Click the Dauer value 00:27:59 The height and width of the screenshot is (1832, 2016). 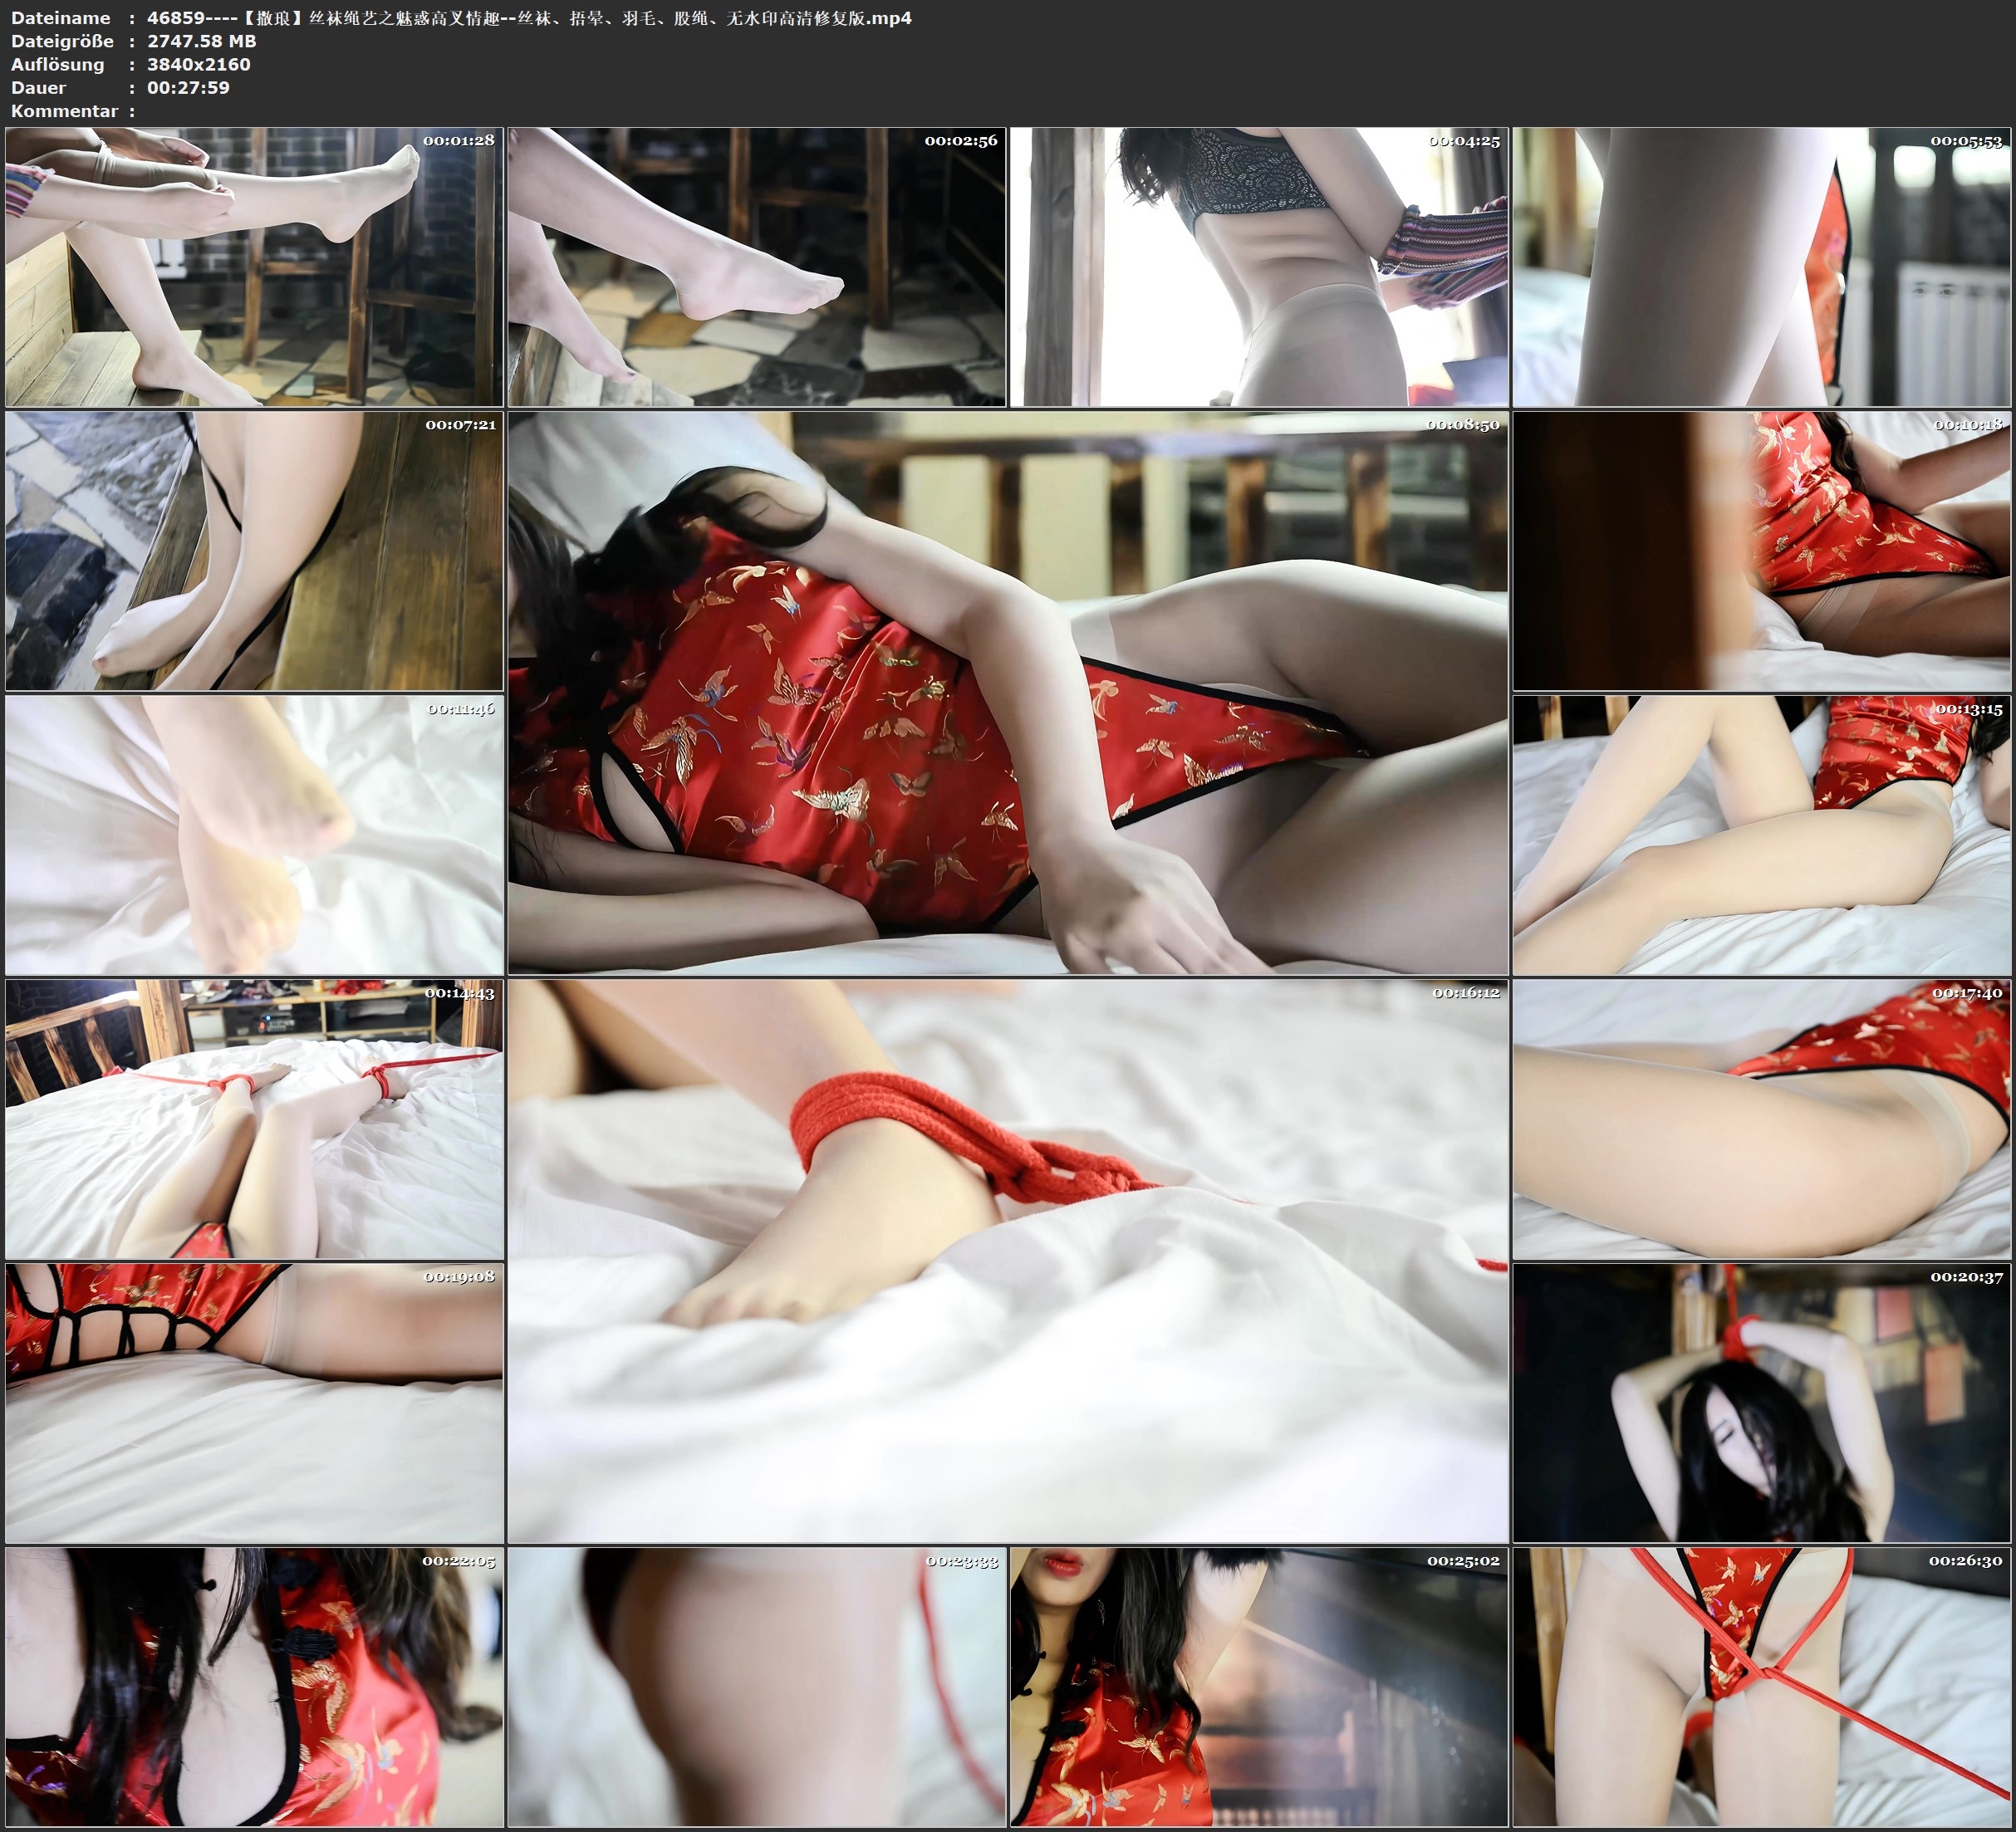(188, 87)
